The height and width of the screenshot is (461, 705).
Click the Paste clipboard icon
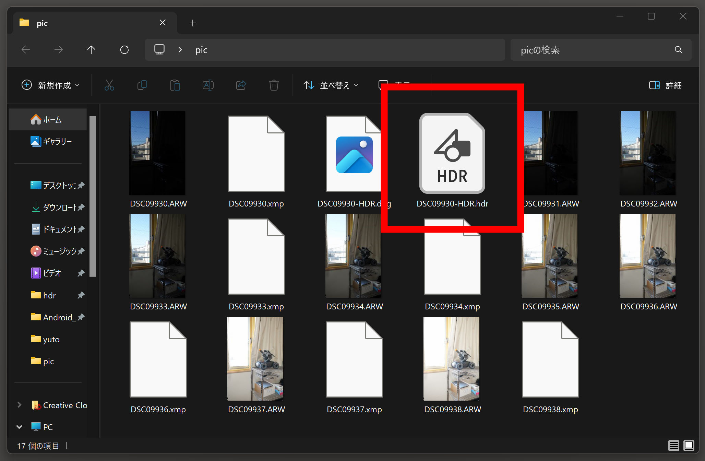[175, 85]
